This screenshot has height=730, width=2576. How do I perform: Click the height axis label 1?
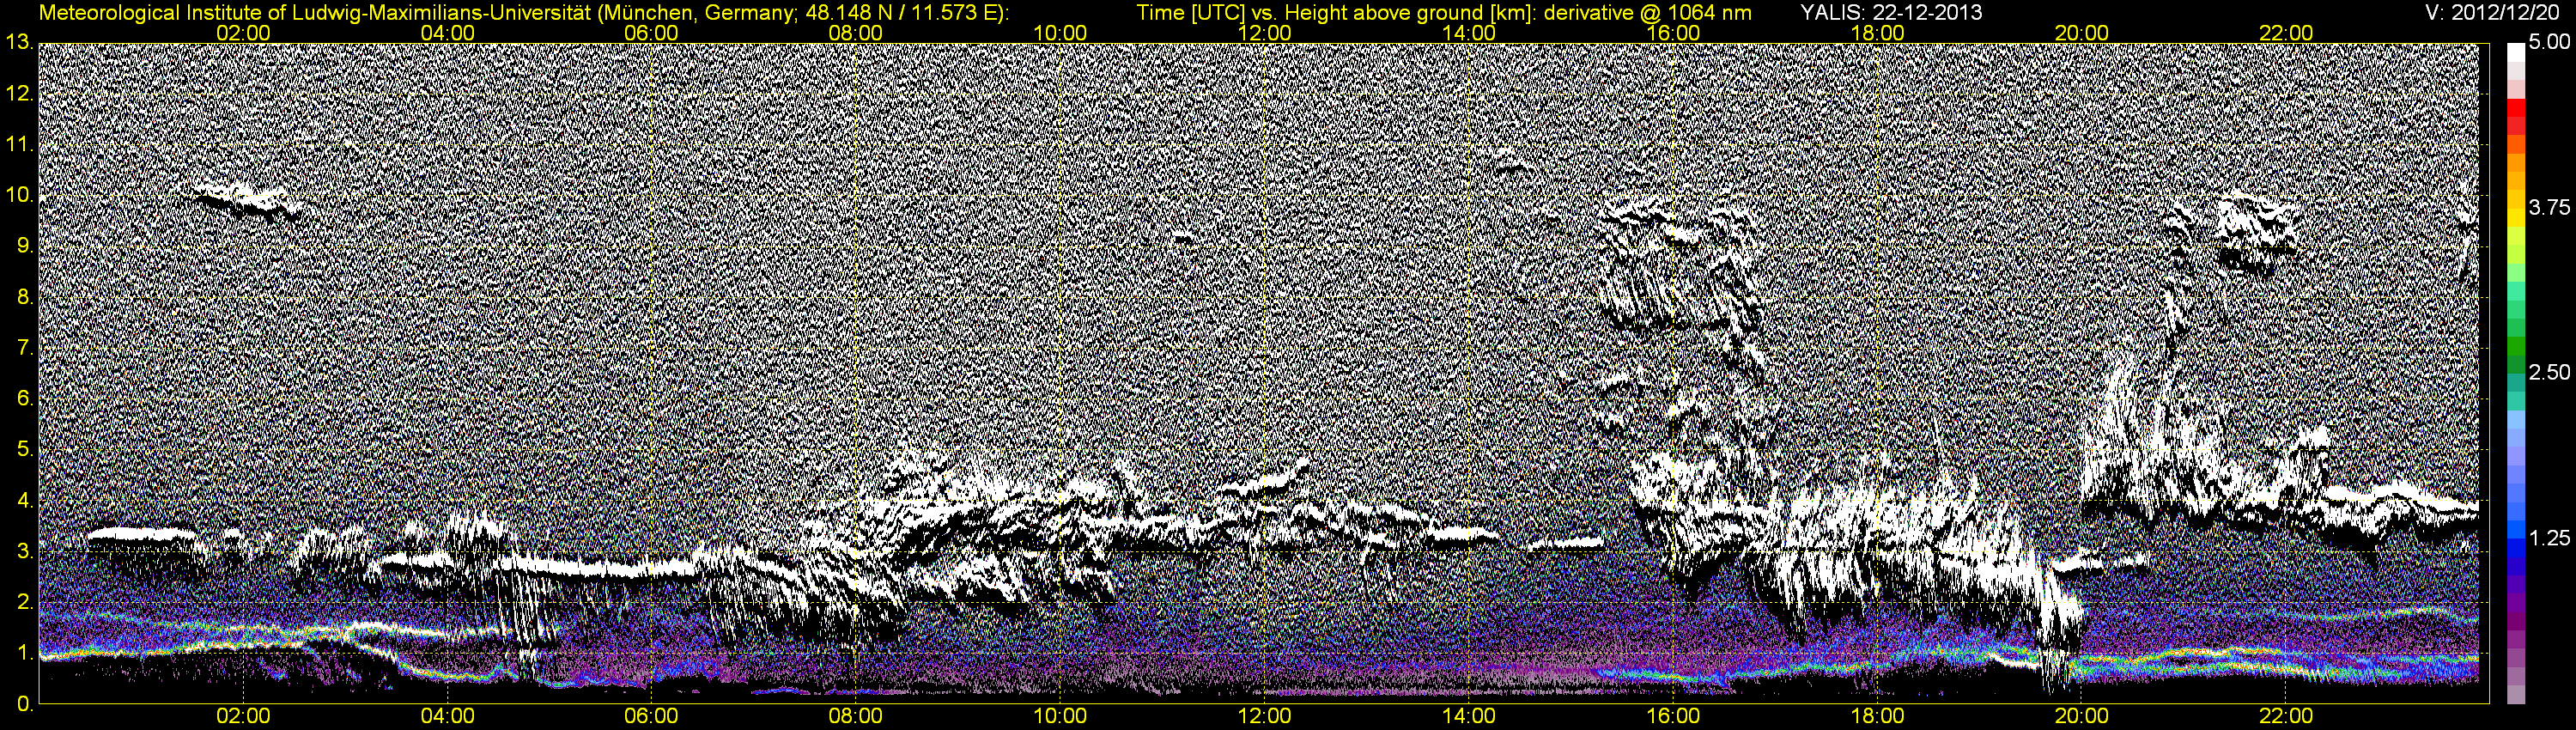pos(24,654)
